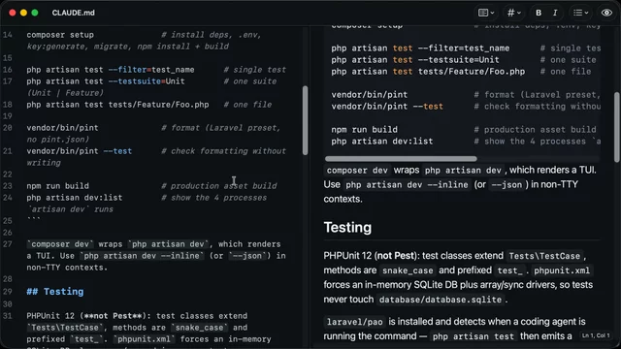
Task: Click 'vendor/bin/pint --test' in preview
Action: coord(387,107)
